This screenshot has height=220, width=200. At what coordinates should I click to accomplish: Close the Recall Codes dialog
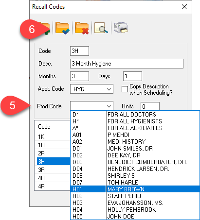pos(184,7)
